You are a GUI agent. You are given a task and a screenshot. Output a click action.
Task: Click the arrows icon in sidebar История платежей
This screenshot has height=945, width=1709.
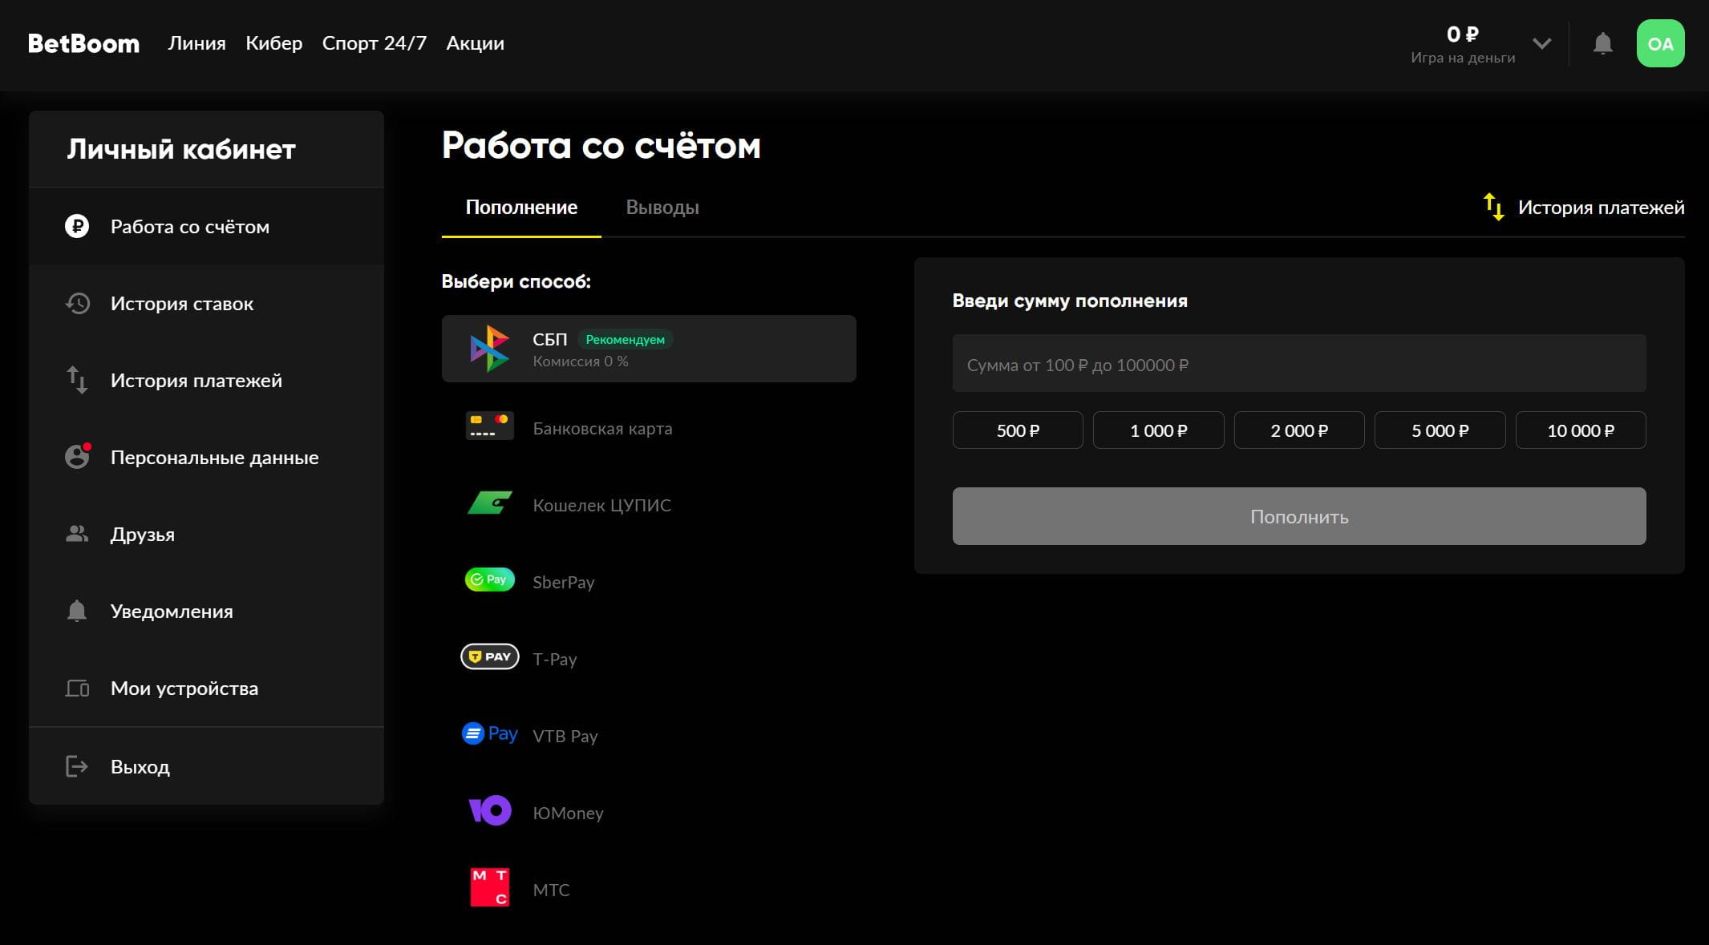[77, 380]
